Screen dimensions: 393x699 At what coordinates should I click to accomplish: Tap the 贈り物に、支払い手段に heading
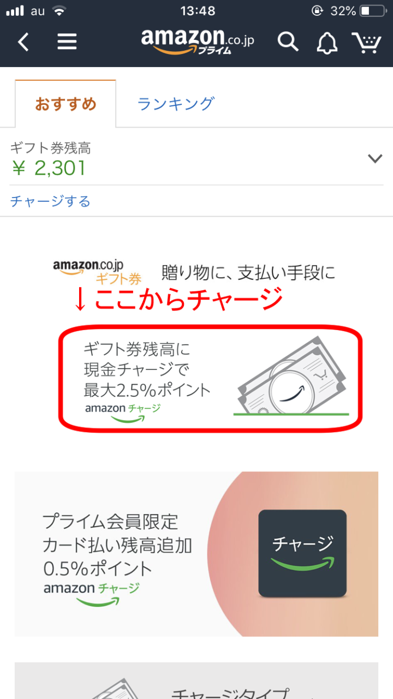[248, 272]
